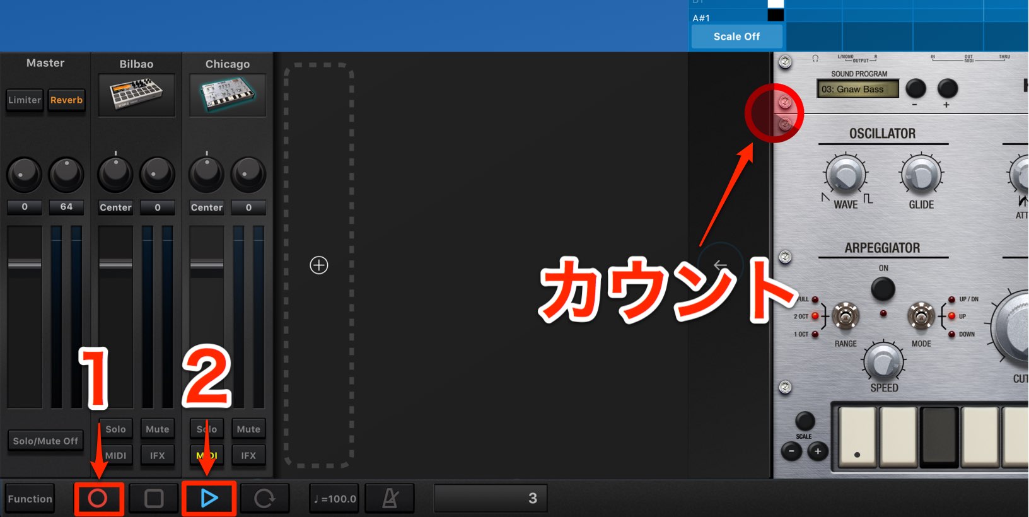This screenshot has height=517, width=1029.
Task: Click the Bilbao volume fader
Action: click(115, 264)
